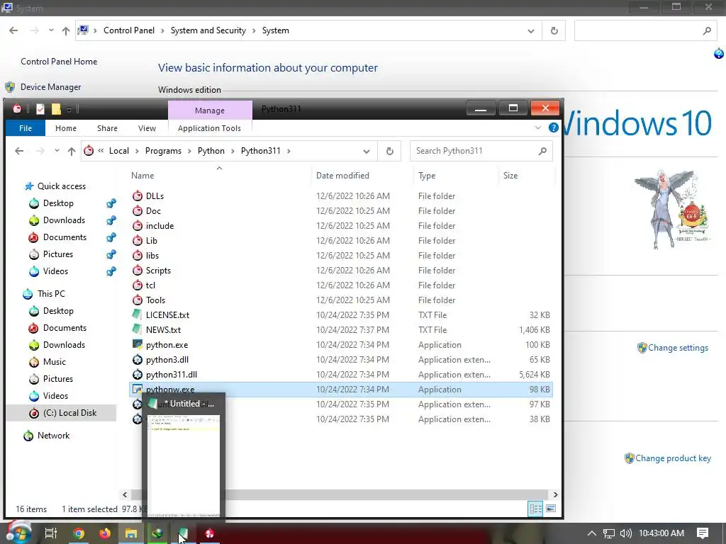This screenshot has width=726, height=544.
Task: Open the Application Tools tab
Action: click(x=209, y=128)
